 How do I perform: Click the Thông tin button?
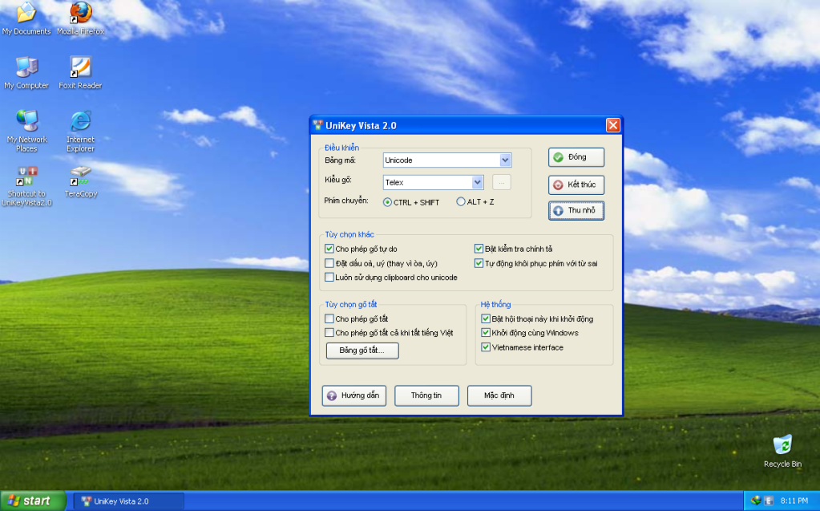(x=426, y=395)
